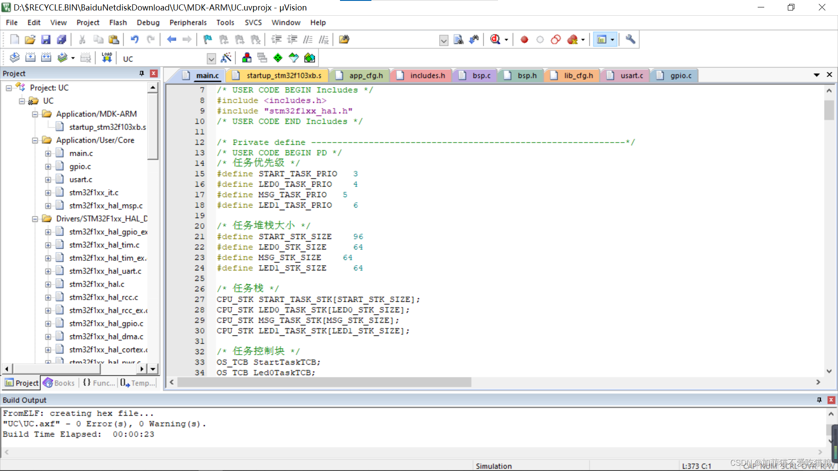Switch to the Books panel tab
Image resolution: width=838 pixels, height=471 pixels.
coord(59,383)
